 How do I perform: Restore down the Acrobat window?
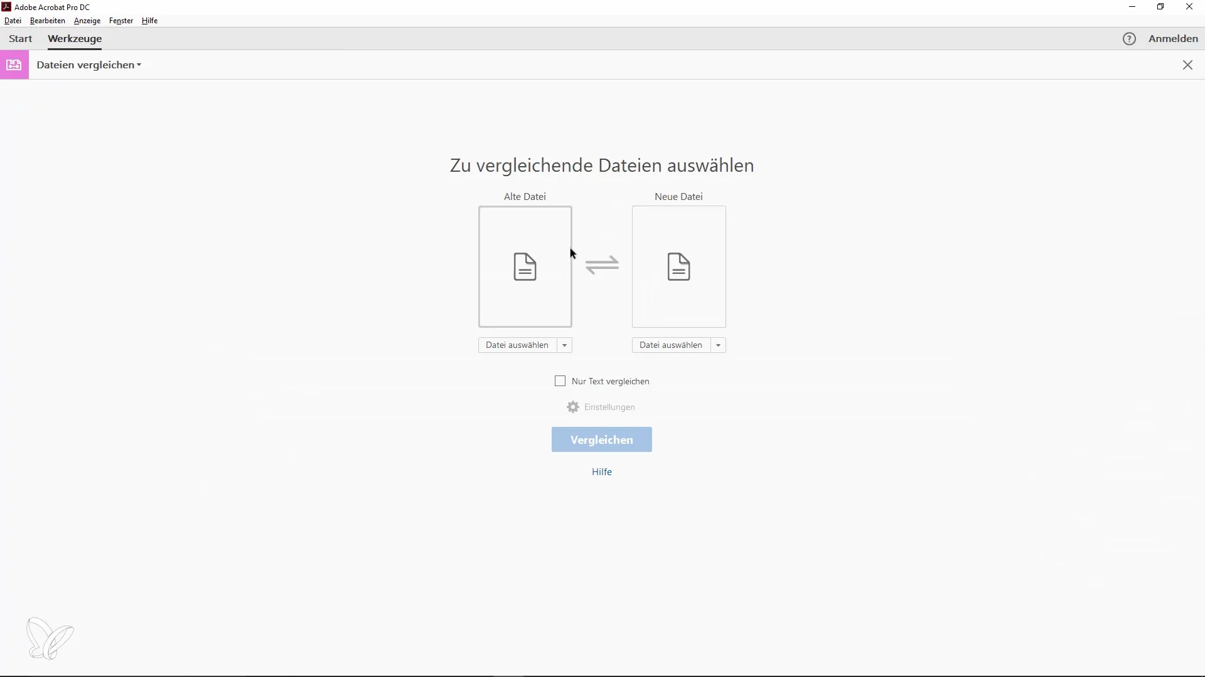1160,7
